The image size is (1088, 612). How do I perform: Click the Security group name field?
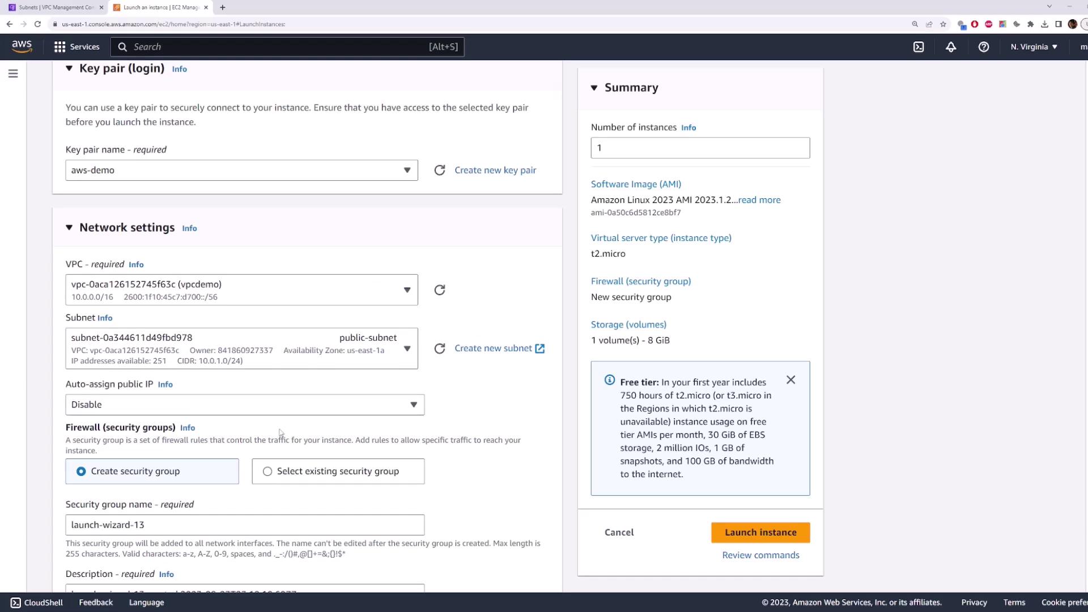(x=245, y=525)
